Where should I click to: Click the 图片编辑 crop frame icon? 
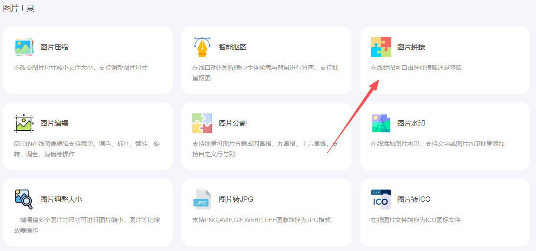[x=24, y=123]
